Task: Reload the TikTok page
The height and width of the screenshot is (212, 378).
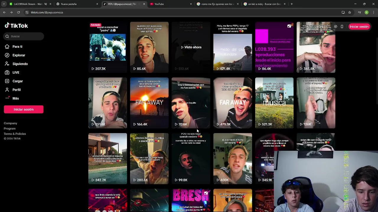Action: (x=18, y=12)
